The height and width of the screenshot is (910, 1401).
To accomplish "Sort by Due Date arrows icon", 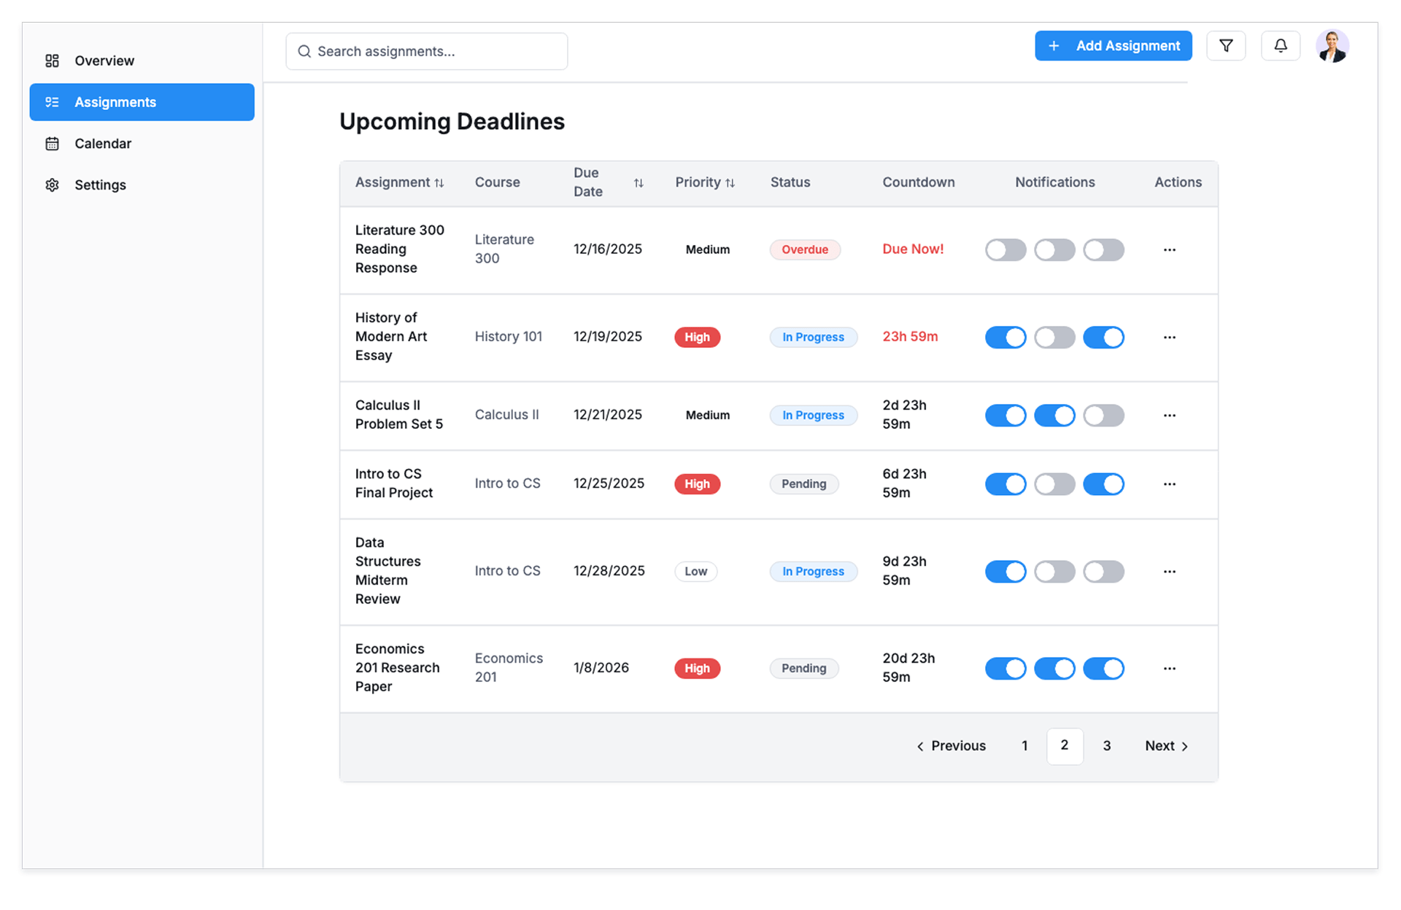I will point(638,183).
